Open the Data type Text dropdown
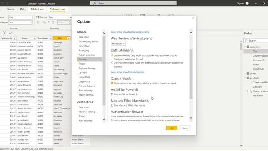268x151 pixels. pos(20,23)
